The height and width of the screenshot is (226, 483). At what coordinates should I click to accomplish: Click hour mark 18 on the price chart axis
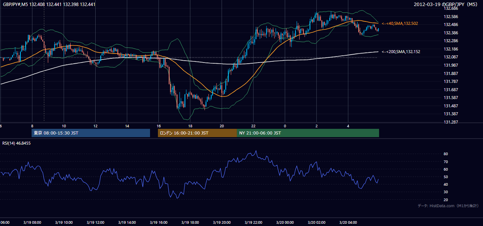pos(190,126)
